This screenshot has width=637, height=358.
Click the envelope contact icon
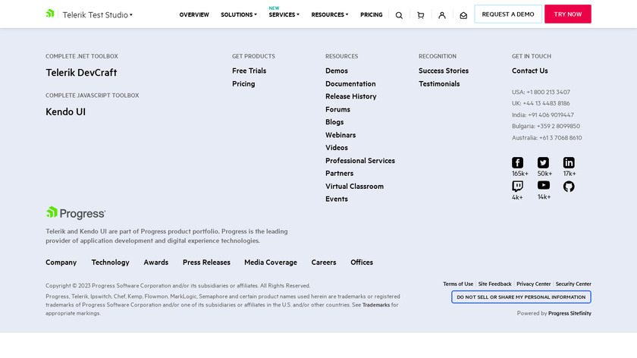(x=463, y=15)
